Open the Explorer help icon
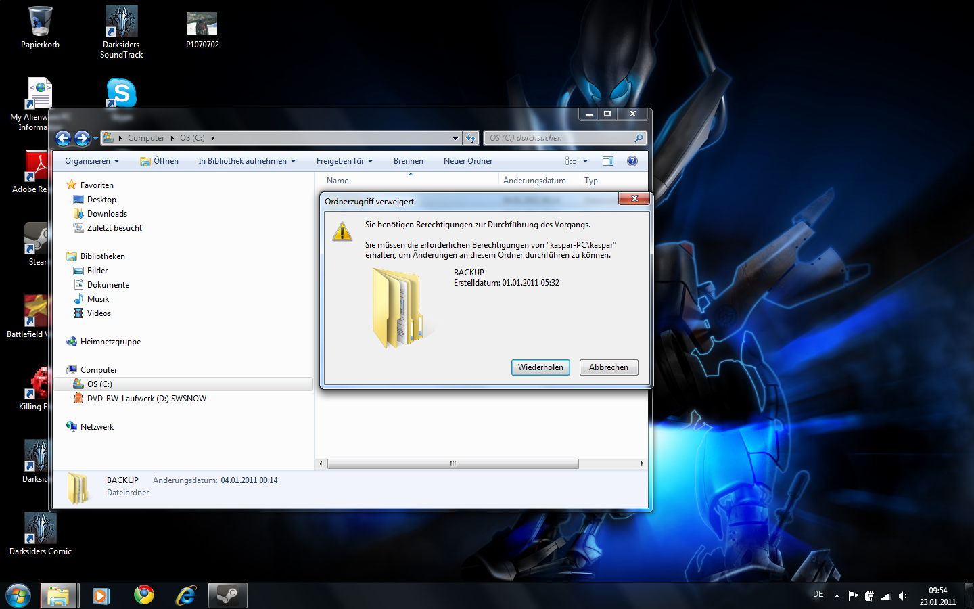 click(632, 161)
